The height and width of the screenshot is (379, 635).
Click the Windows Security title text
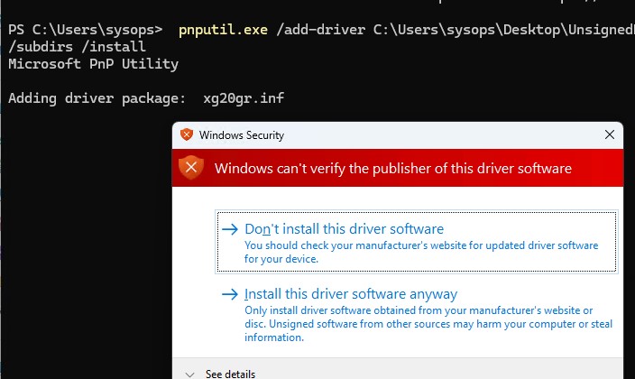pos(242,135)
